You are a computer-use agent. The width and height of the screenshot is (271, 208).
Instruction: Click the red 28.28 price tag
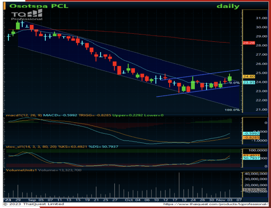(249, 43)
